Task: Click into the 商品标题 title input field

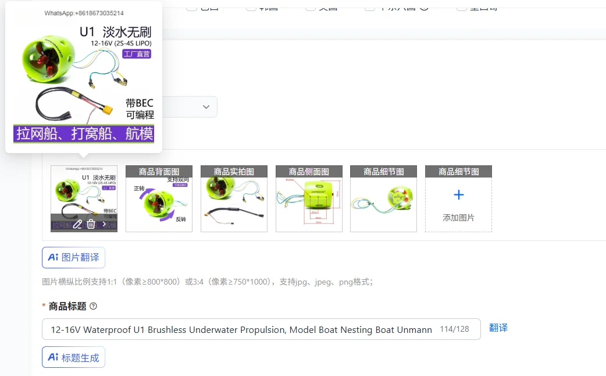Action: pos(261,329)
